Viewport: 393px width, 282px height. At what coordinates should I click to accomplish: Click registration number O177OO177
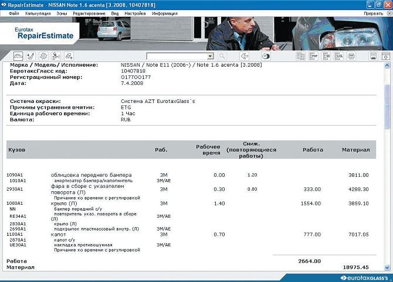(136, 77)
